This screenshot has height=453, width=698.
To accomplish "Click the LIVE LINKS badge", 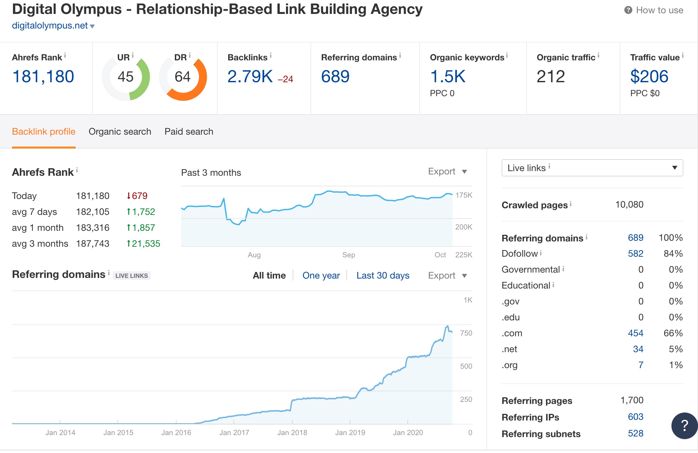I will tap(132, 276).
